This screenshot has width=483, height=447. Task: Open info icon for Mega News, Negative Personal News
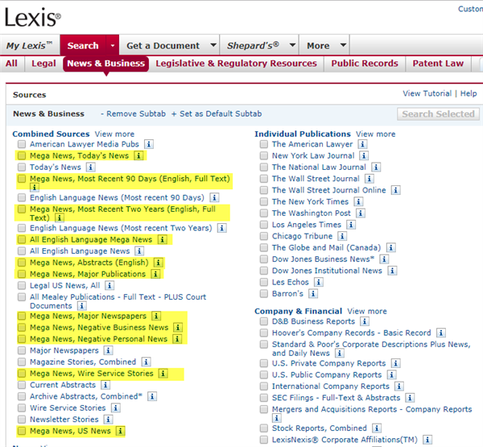177,339
